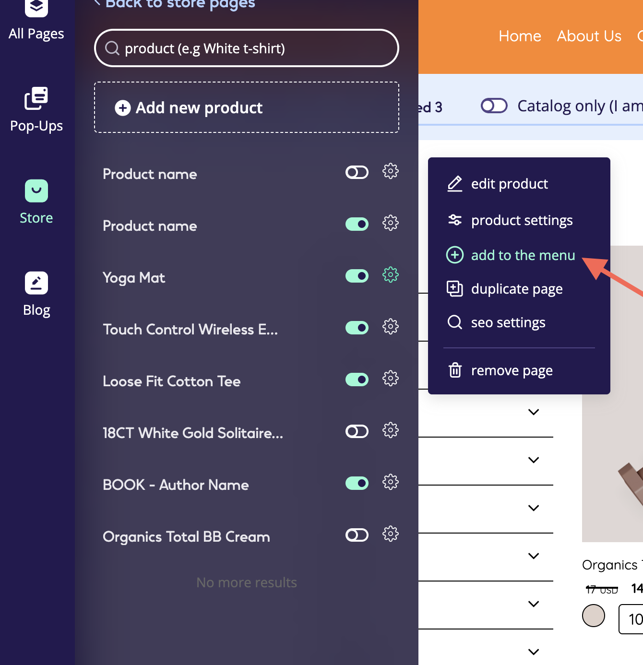This screenshot has height=665, width=643.
Task: Click the plus icon beside Add new product
Action: (123, 108)
